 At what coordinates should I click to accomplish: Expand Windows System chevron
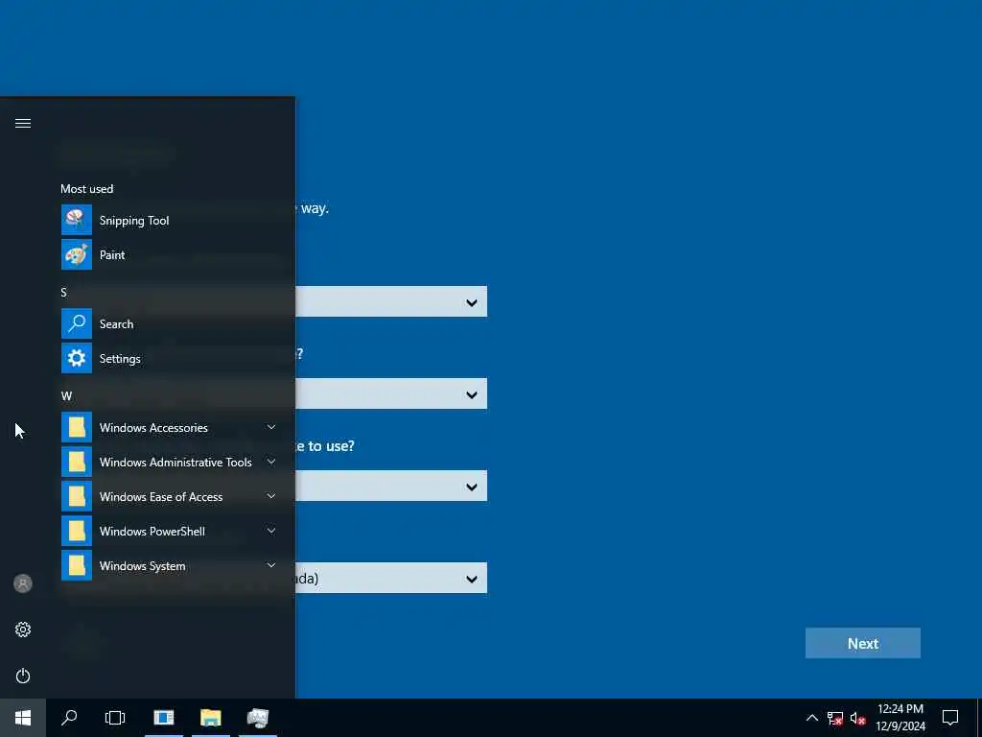[x=271, y=564]
